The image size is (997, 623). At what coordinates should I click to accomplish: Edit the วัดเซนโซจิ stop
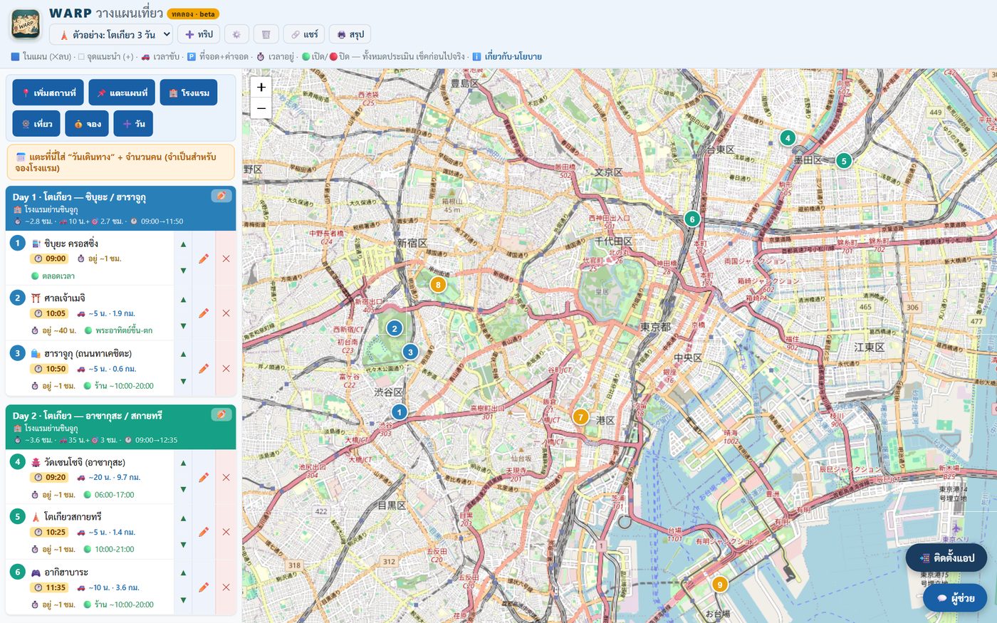click(204, 477)
